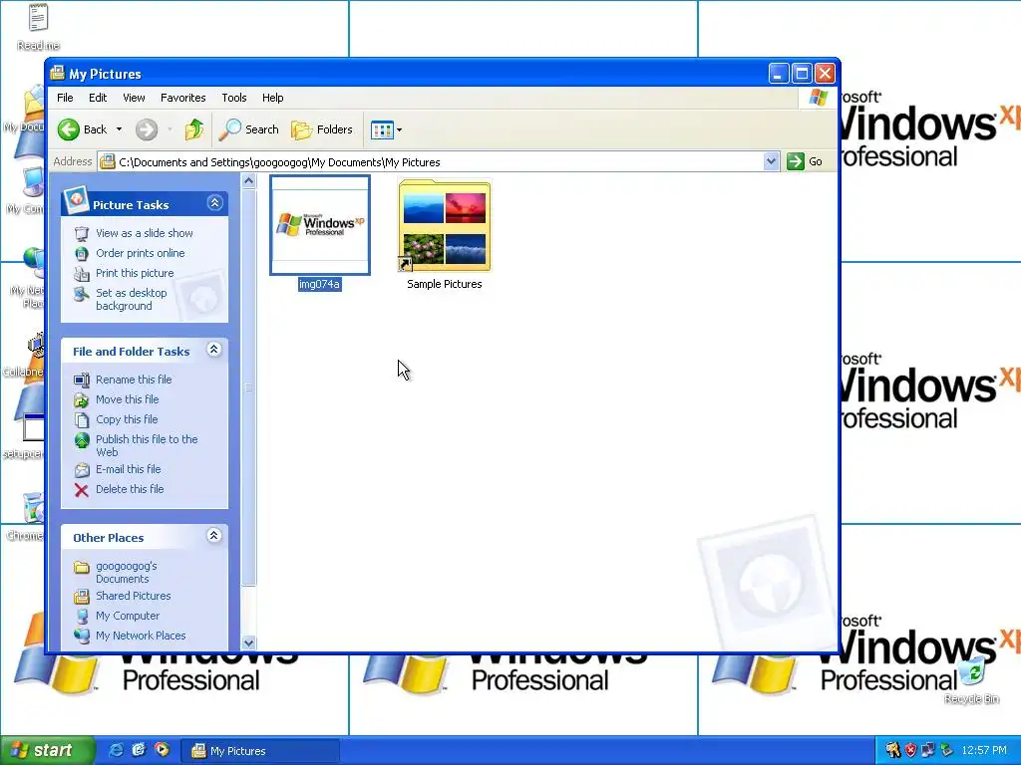Open Shared Pictures link
The image size is (1021, 765).
coord(133,596)
